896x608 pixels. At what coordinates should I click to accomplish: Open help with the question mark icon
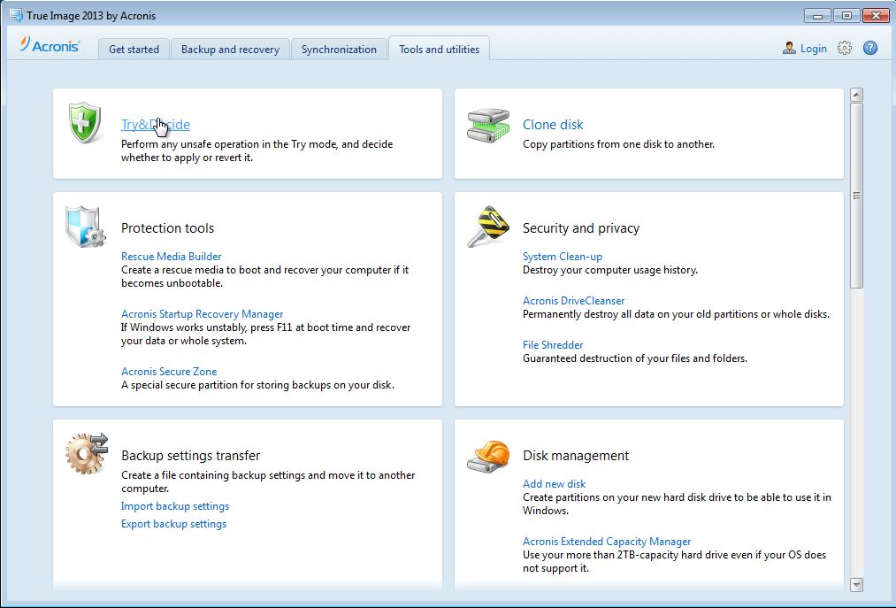tap(870, 48)
